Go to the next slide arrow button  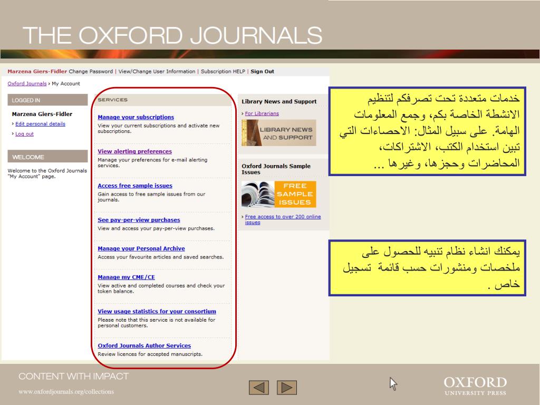point(287,388)
